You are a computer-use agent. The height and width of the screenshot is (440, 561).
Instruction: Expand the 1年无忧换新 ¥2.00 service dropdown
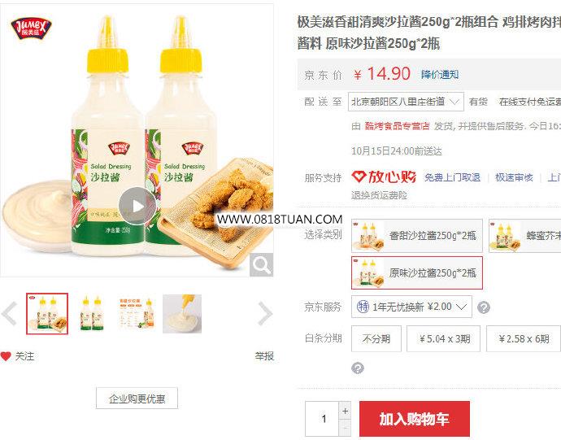(x=411, y=307)
